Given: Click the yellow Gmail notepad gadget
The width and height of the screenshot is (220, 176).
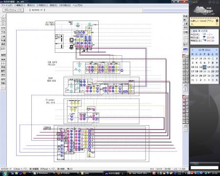Looking at the screenshot, I should (204, 22).
